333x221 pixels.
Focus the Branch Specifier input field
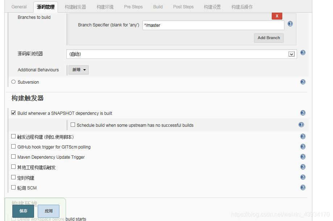[213, 25]
